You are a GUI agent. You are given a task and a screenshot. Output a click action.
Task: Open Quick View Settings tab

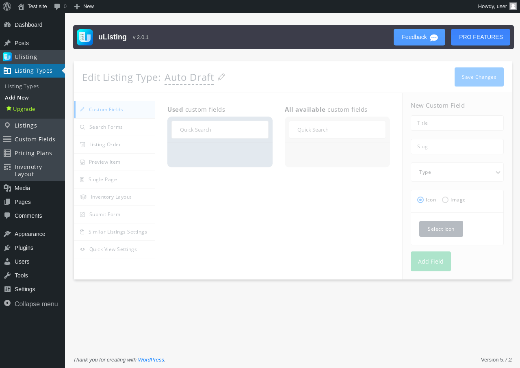(115, 249)
